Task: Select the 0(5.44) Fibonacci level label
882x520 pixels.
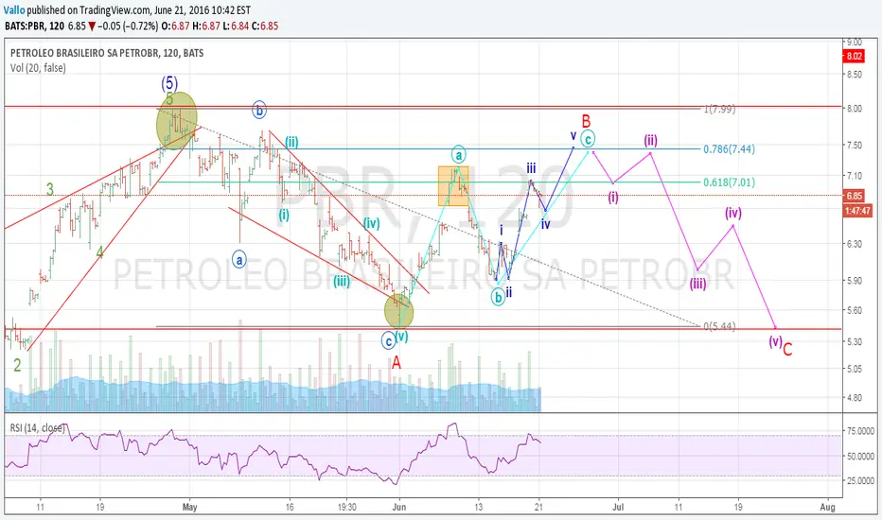Action: click(x=719, y=326)
